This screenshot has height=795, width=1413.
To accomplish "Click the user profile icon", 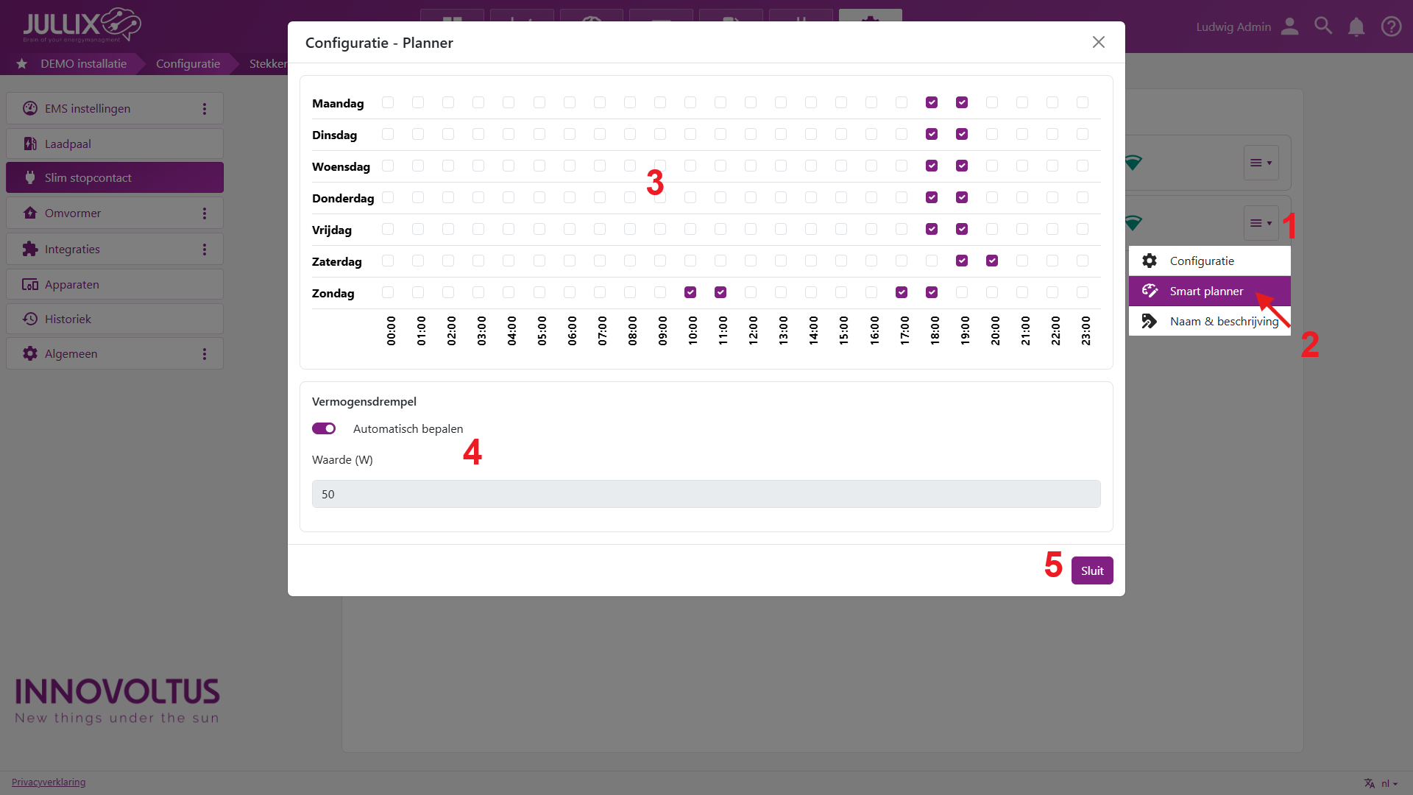I will [x=1289, y=26].
